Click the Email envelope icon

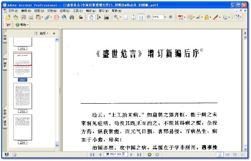click(38, 17)
